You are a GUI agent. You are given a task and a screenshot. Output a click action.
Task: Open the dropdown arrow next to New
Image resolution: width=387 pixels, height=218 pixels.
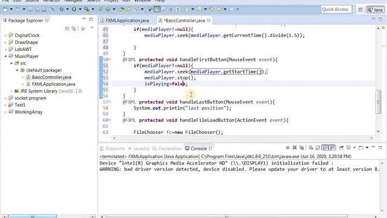coord(11,10)
